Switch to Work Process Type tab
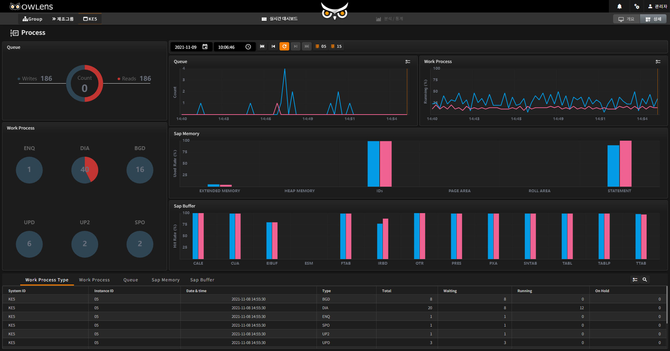This screenshot has height=351, width=670. click(47, 280)
